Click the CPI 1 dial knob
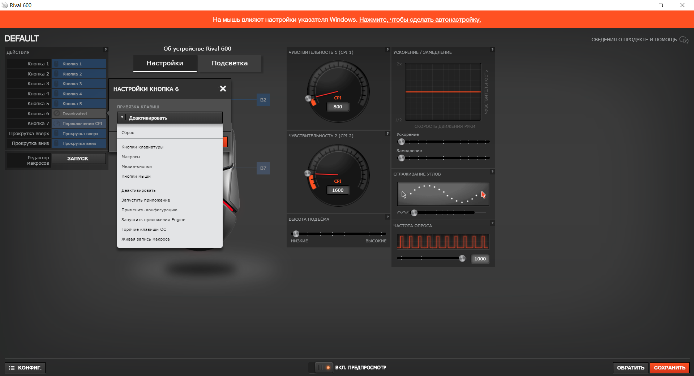 308,98
